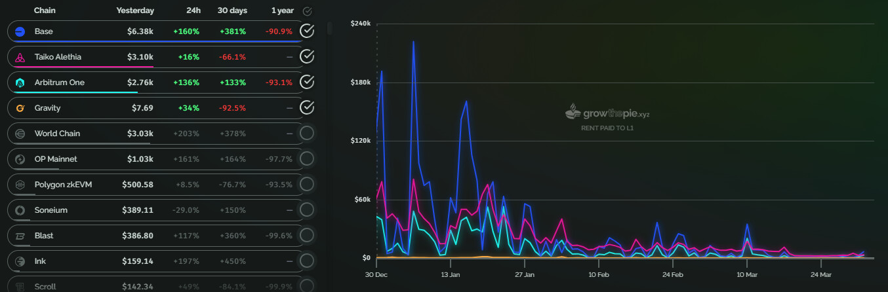
Task: Sort by the Chain column header
Action: [x=45, y=10]
